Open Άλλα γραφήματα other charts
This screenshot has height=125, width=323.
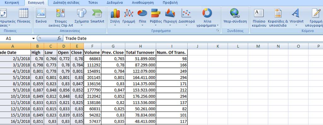[207, 18]
